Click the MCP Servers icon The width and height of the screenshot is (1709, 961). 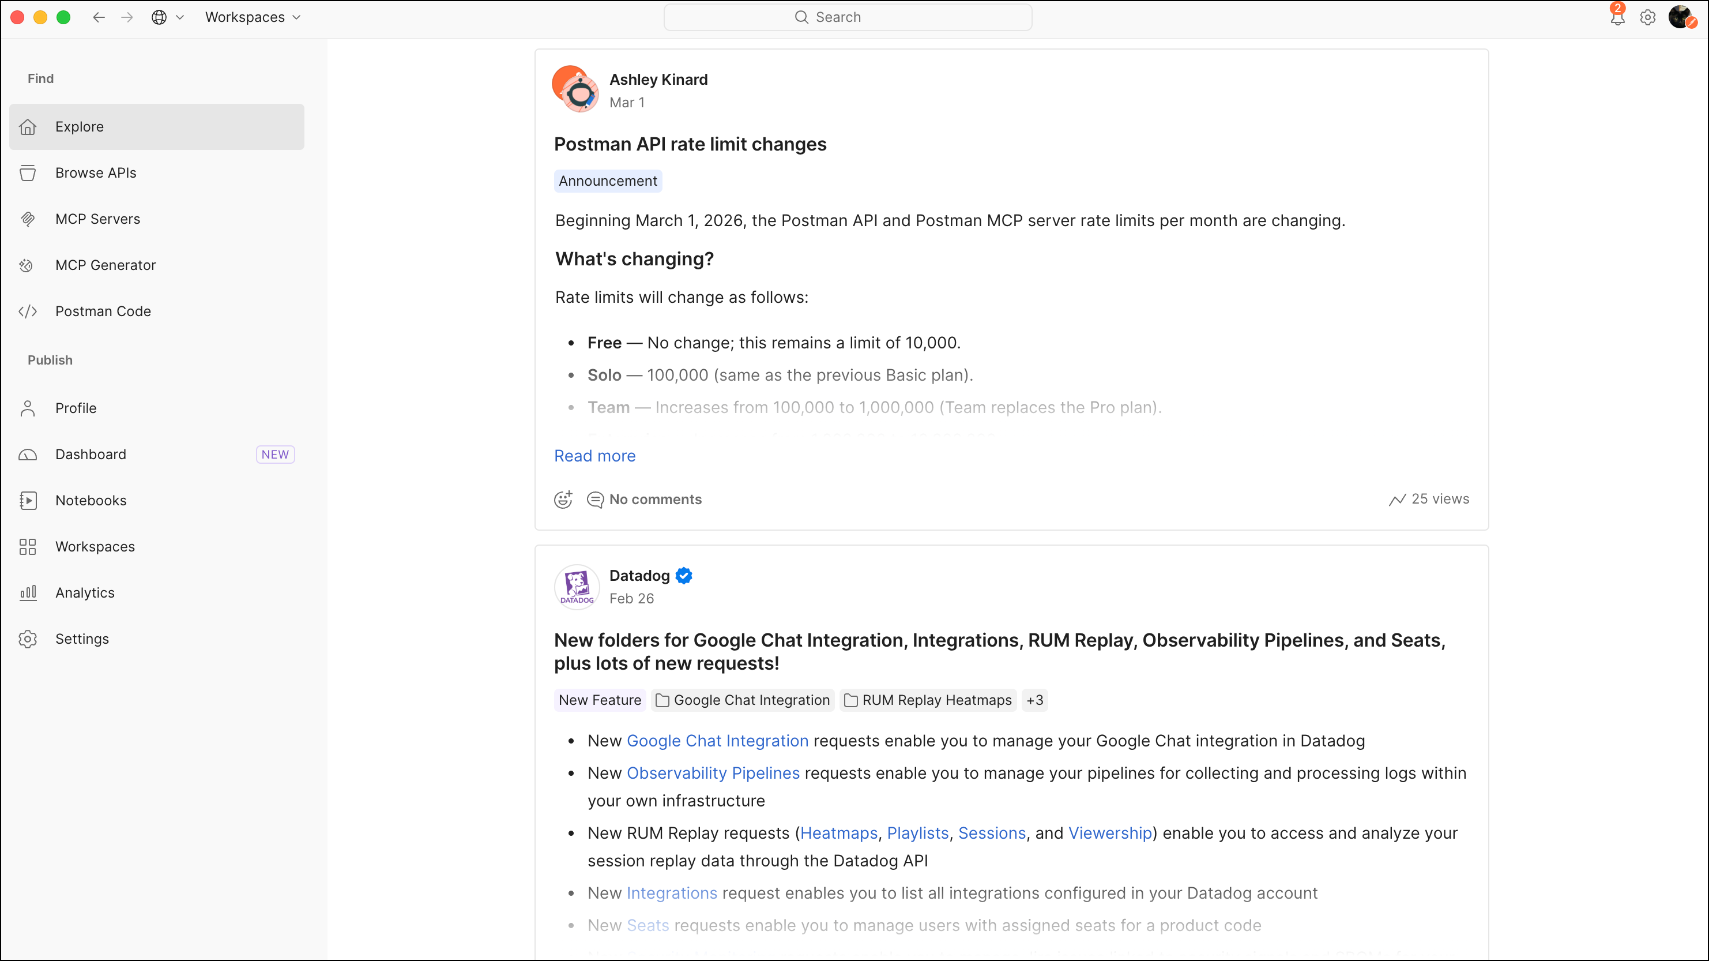pos(28,219)
